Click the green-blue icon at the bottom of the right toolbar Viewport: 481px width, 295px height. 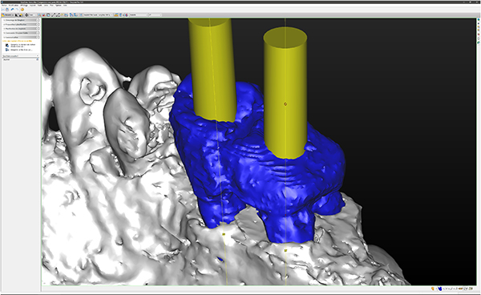coord(479,42)
